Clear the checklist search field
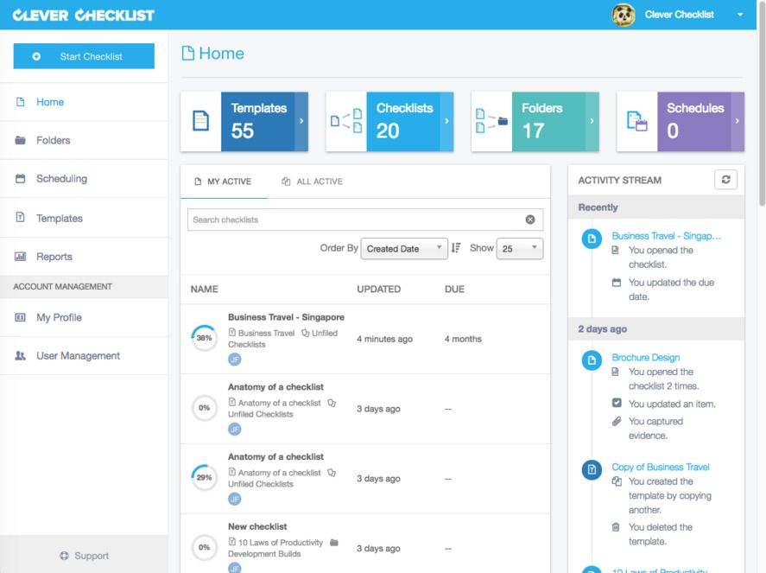This screenshot has width=766, height=573. click(x=530, y=220)
